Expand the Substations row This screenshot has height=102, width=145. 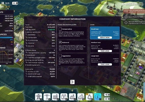click(40, 55)
